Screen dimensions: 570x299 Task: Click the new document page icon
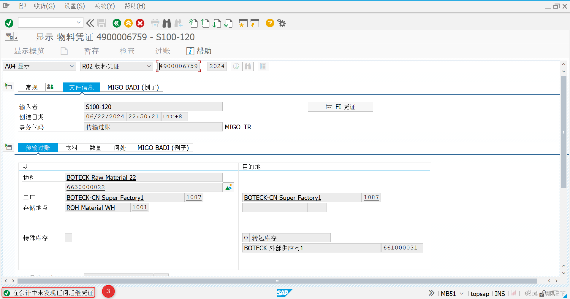pos(64,51)
